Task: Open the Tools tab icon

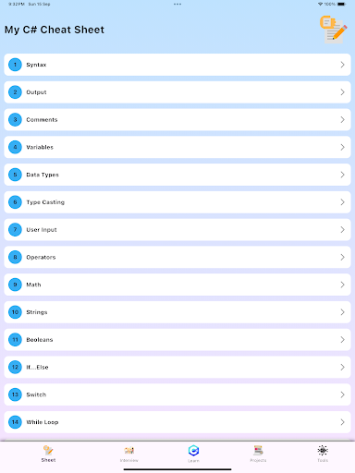Action: [323, 450]
